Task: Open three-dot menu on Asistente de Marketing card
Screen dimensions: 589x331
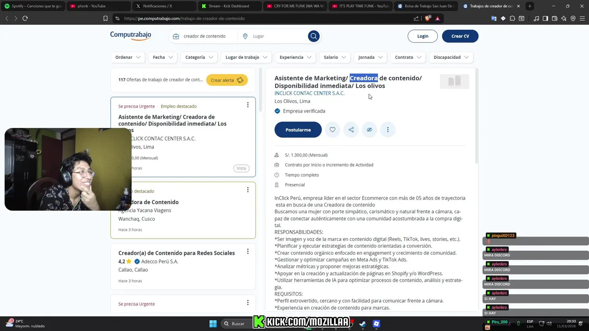Action: pos(248,105)
